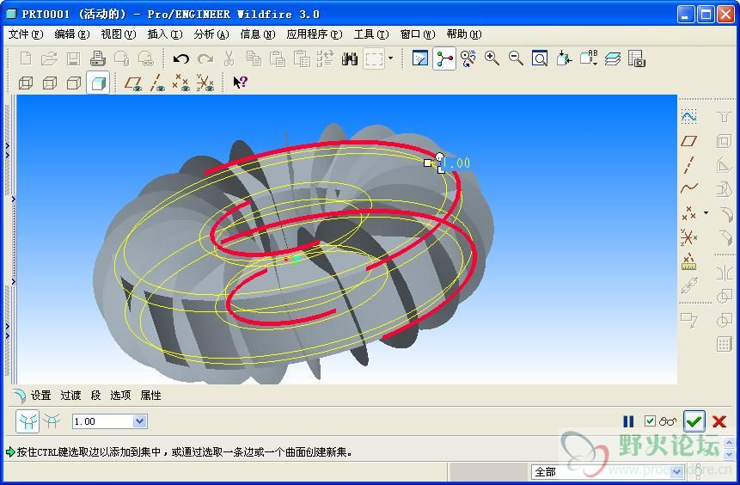The image size is (740, 485).
Task: Select the Datum Axis tool
Action: [x=688, y=165]
